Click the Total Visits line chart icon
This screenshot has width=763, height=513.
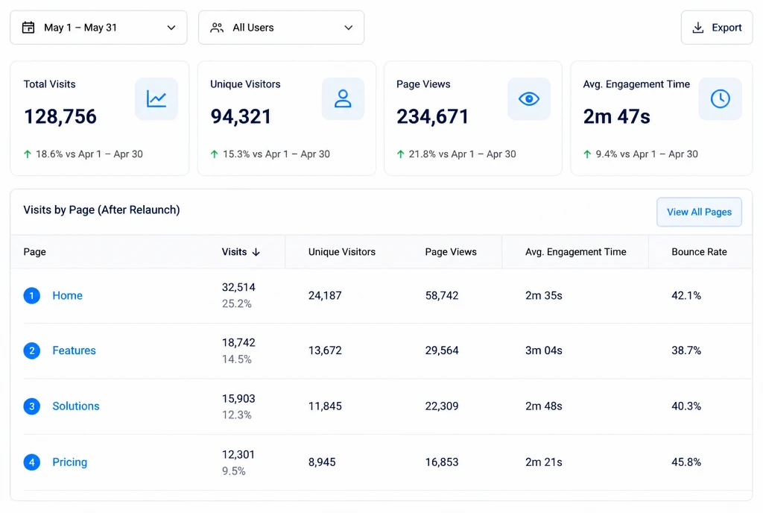pos(156,99)
